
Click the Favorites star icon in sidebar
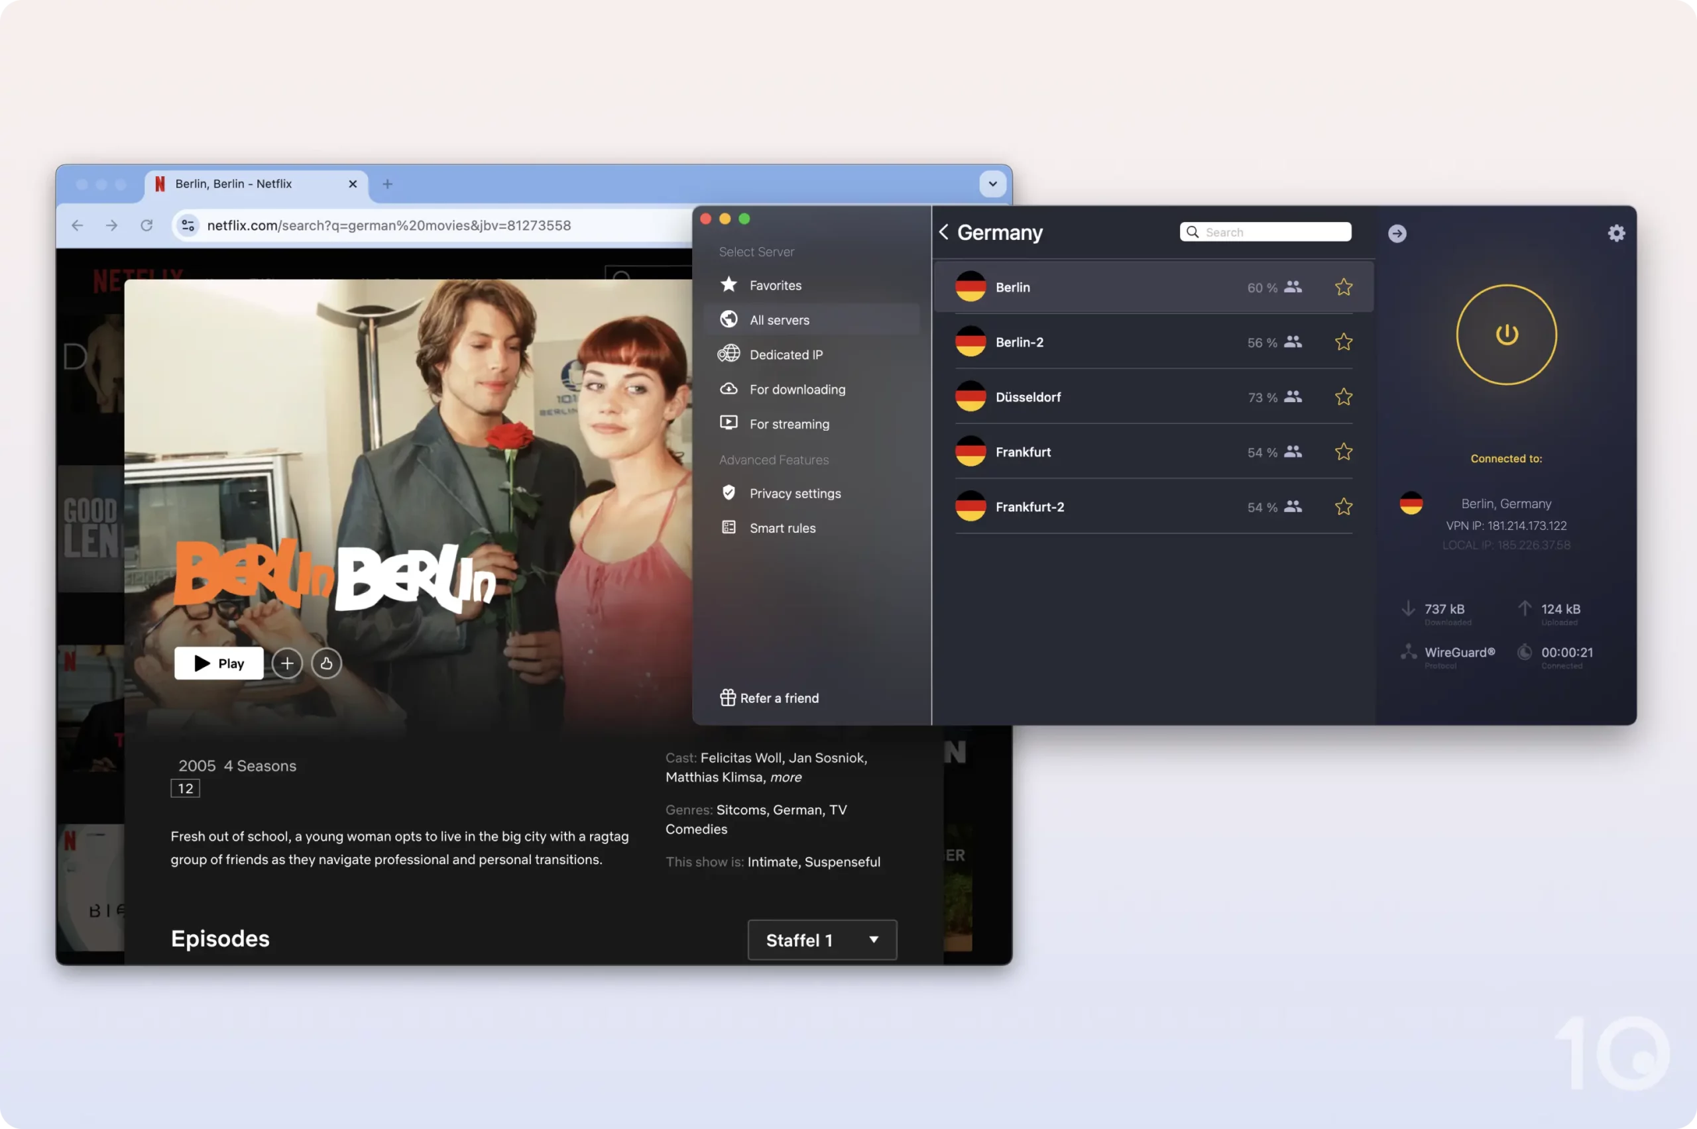(727, 285)
